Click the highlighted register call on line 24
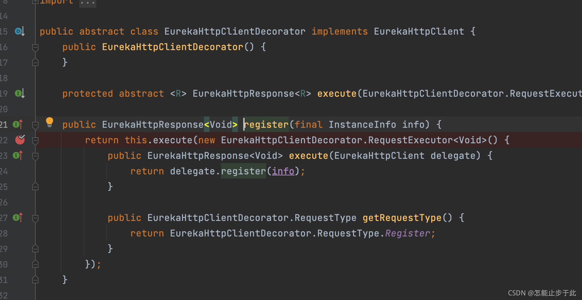Screen dimensions: 582x300 [243, 171]
